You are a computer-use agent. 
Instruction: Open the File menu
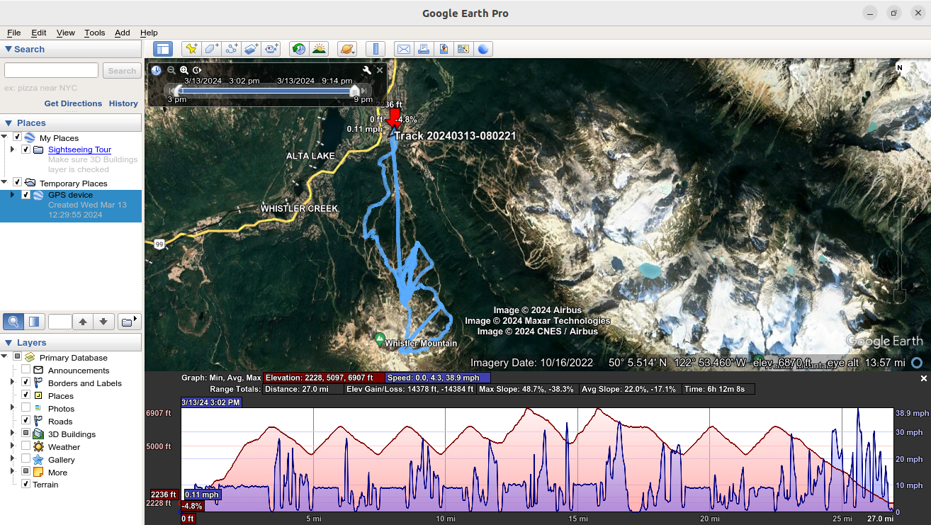pos(13,33)
